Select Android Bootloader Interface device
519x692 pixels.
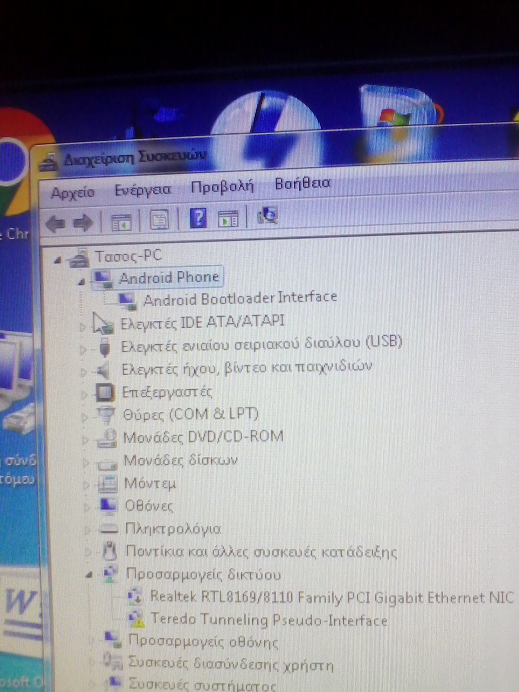pyautogui.click(x=240, y=298)
